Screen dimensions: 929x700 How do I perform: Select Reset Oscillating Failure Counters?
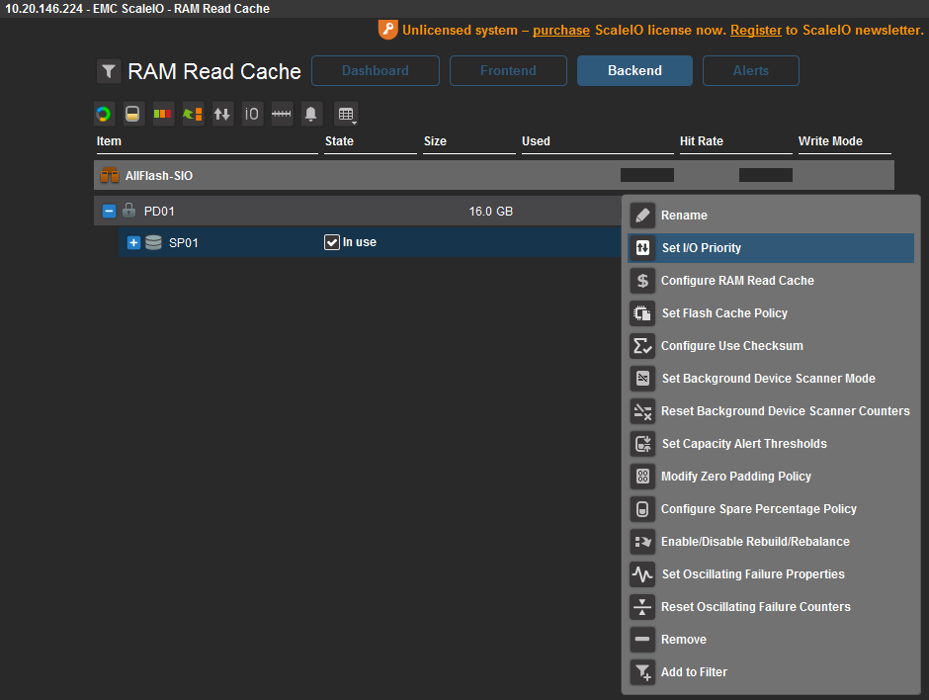[x=771, y=606]
